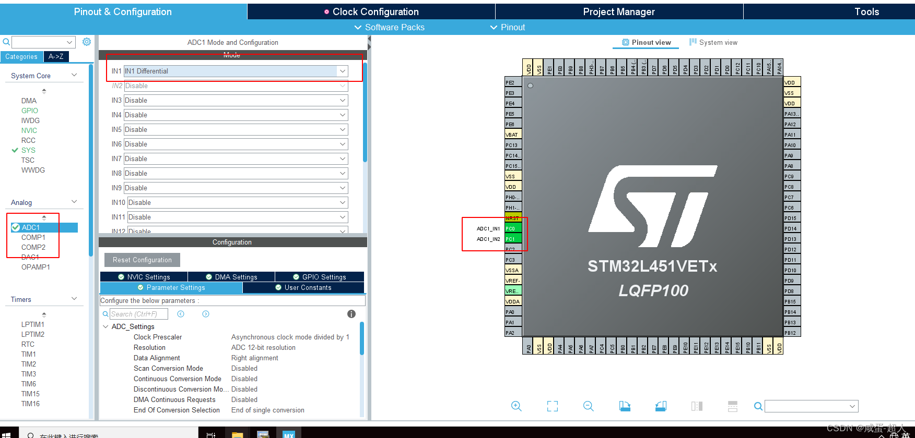The height and width of the screenshot is (438, 915).
Task: Click the Resolution parameter value
Action: coord(263,347)
